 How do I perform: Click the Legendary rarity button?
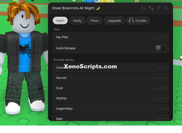[x=110, y=109]
